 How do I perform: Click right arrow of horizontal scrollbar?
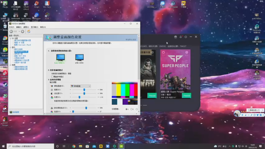pyautogui.click(x=136, y=114)
